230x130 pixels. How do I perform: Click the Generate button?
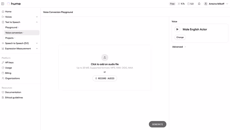(x=157, y=124)
